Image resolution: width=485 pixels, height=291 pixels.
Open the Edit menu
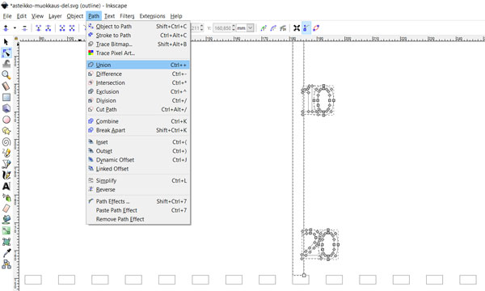(x=21, y=16)
